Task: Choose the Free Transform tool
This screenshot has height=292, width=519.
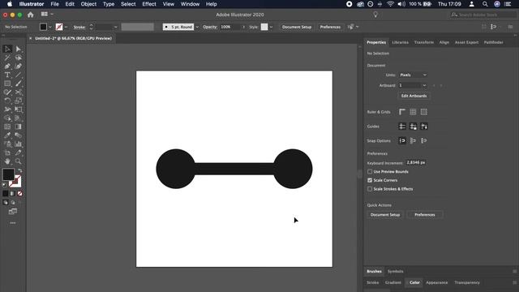Action: pyautogui.click(x=18, y=109)
